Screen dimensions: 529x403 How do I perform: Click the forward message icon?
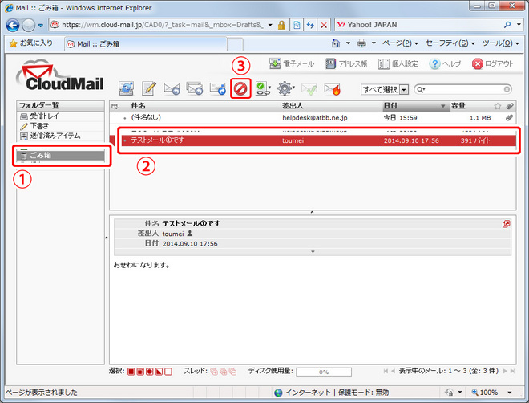(217, 89)
